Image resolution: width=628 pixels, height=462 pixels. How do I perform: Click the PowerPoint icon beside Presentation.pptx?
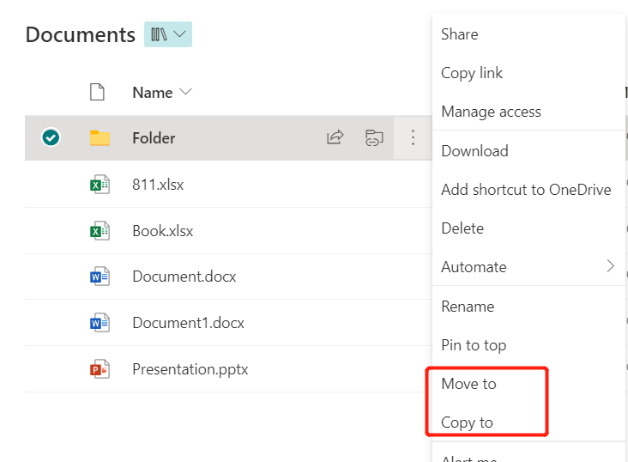tap(100, 369)
